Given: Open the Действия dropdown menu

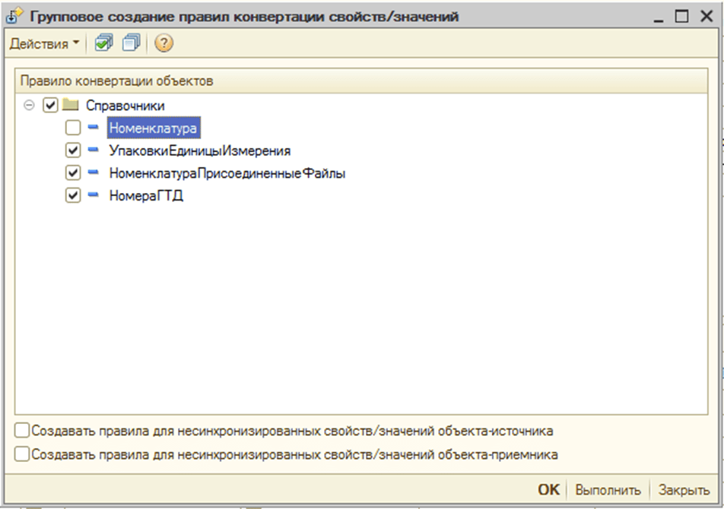Looking at the screenshot, I should click(43, 44).
